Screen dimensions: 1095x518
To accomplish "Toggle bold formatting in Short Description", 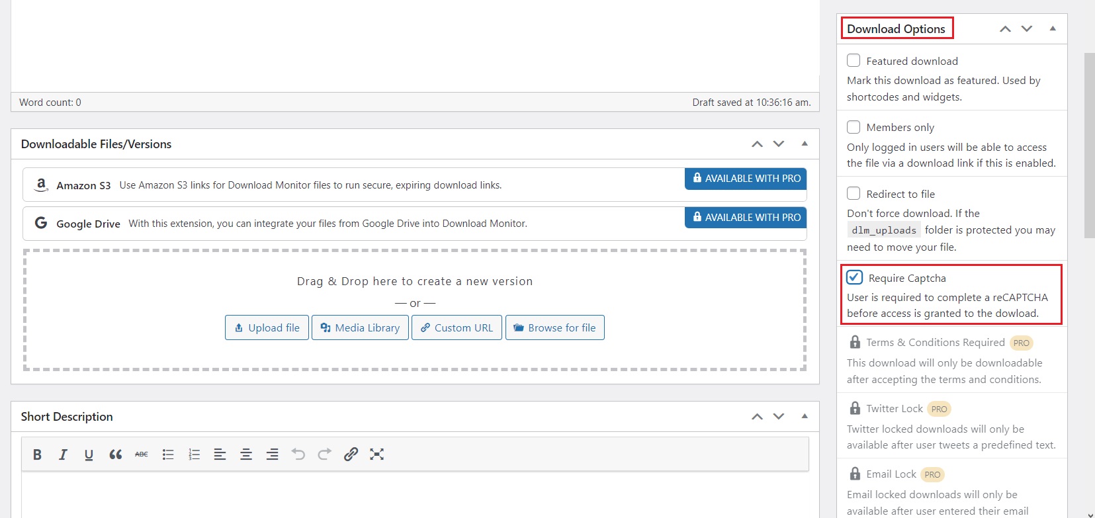I will tap(37, 454).
